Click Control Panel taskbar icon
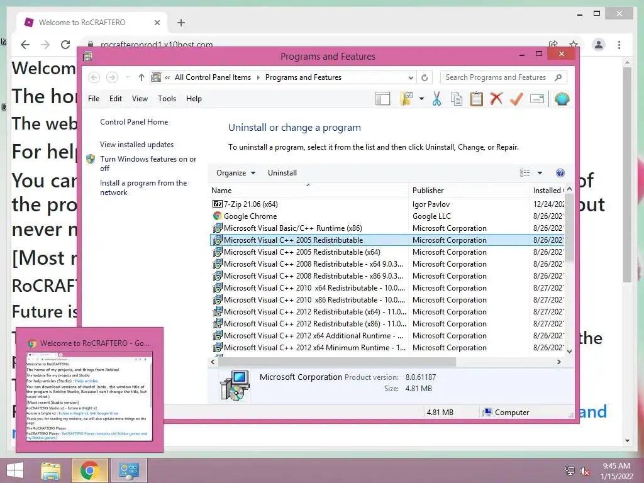This screenshot has height=483, width=644. click(128, 470)
